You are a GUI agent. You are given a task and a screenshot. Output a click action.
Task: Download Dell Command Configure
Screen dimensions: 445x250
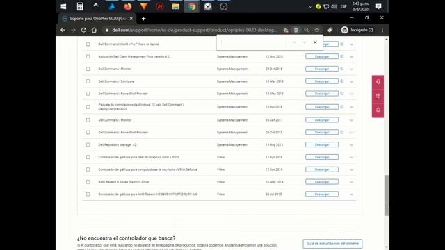(x=322, y=81)
